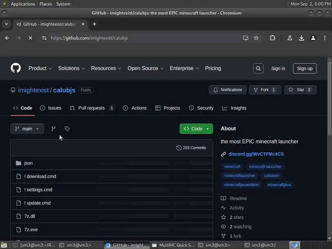The width and height of the screenshot is (332, 249).
Task: Open the browser profile icon
Action: pos(313,38)
